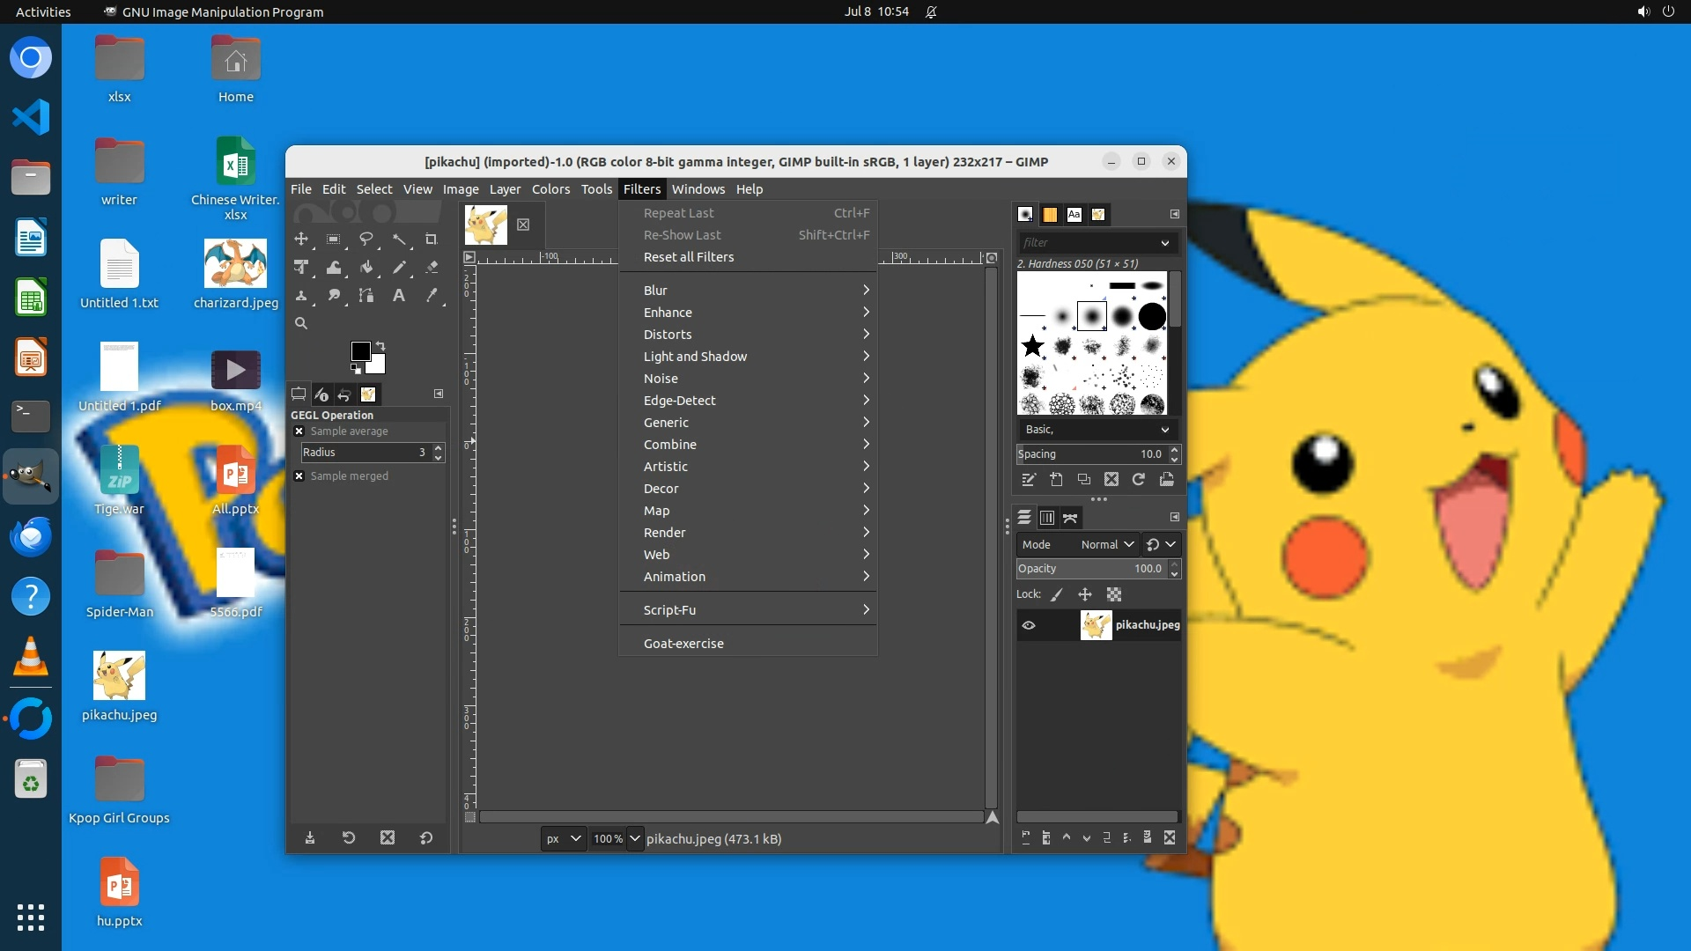Click Reset all Filters
The width and height of the screenshot is (1691, 951).
tap(689, 257)
